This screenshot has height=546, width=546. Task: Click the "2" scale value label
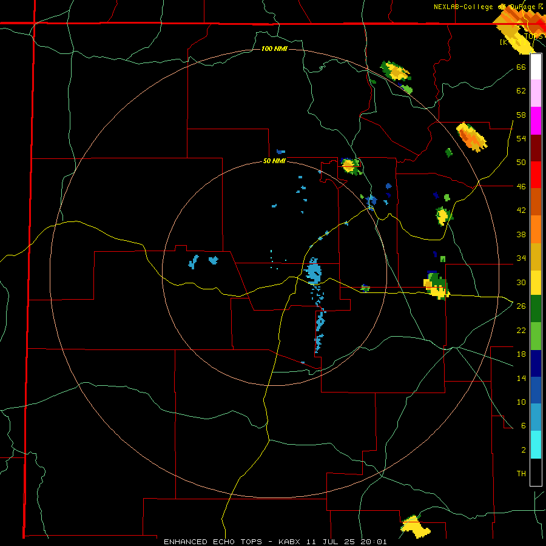(523, 450)
